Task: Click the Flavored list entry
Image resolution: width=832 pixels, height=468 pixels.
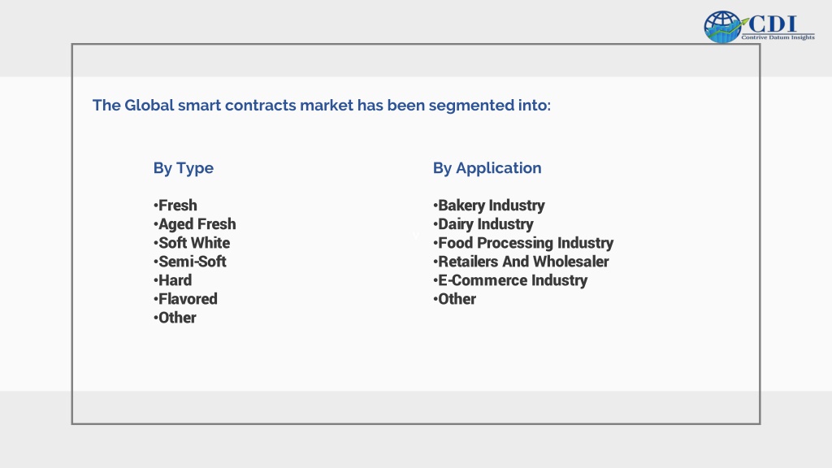Action: 185,299
